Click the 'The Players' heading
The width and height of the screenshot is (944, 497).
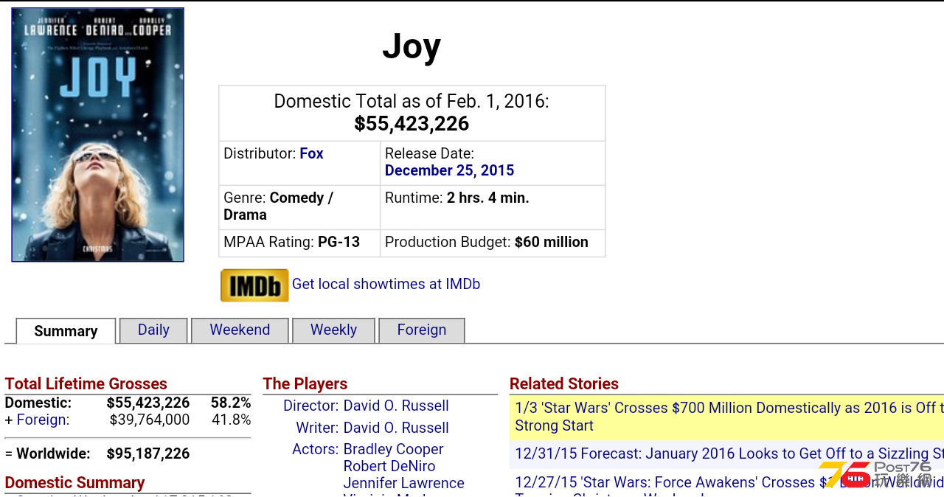pos(305,383)
